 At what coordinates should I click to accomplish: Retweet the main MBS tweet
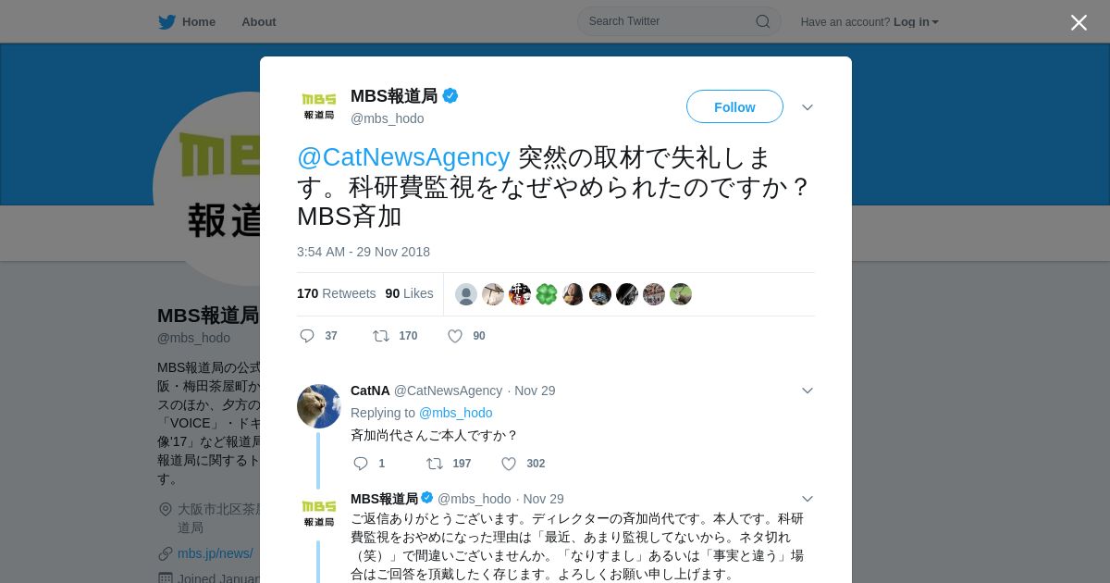coord(381,336)
